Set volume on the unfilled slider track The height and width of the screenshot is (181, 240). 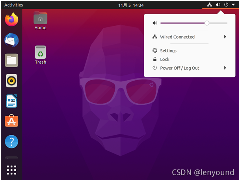pyautogui.click(x=218, y=23)
